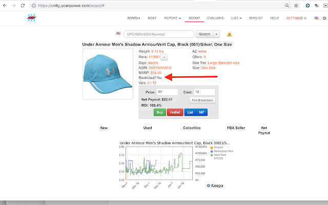
Task: Click the Marketplace New legend entry
Action: (x=222, y=151)
